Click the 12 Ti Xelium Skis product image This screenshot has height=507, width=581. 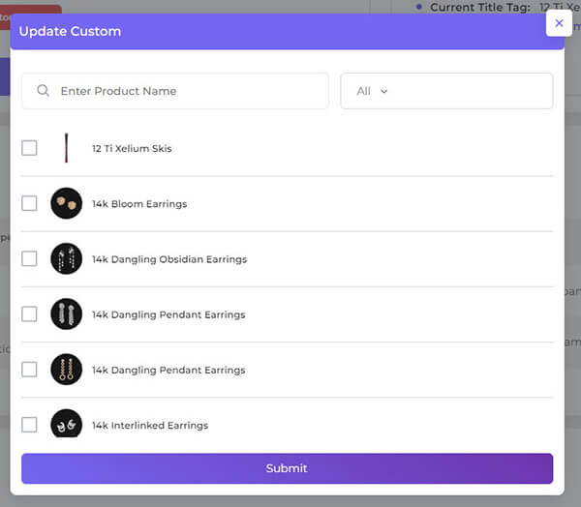click(66, 148)
